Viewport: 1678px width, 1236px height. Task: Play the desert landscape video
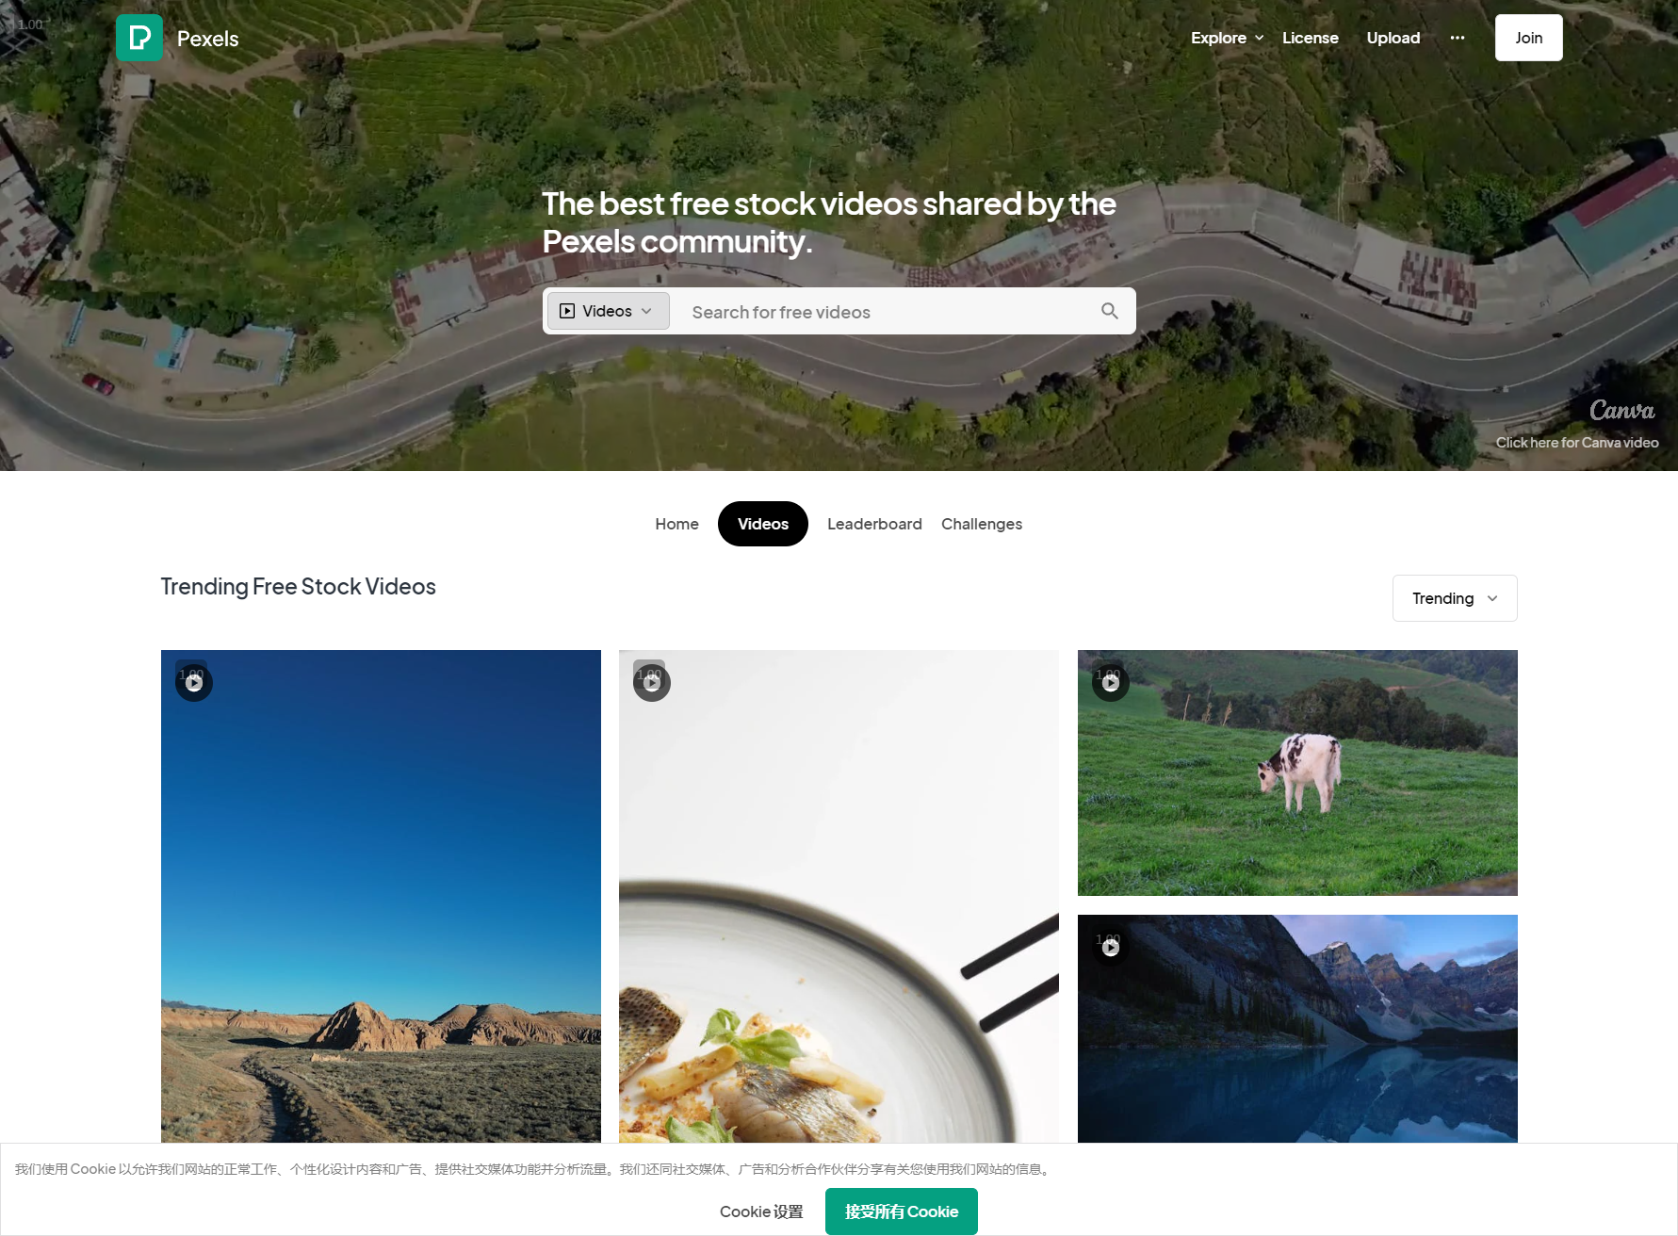coord(194,683)
